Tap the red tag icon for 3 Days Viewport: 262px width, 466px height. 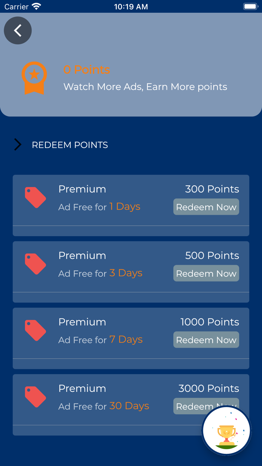(x=36, y=264)
